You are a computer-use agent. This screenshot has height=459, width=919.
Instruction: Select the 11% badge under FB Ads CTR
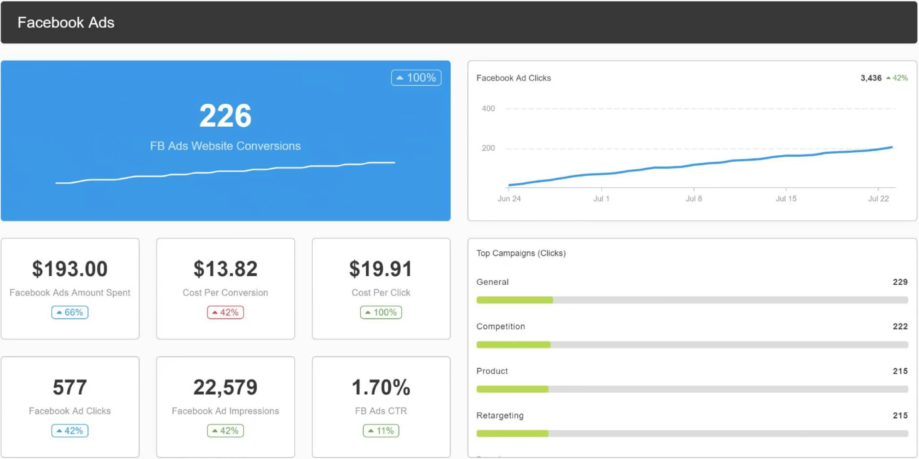coord(381,430)
